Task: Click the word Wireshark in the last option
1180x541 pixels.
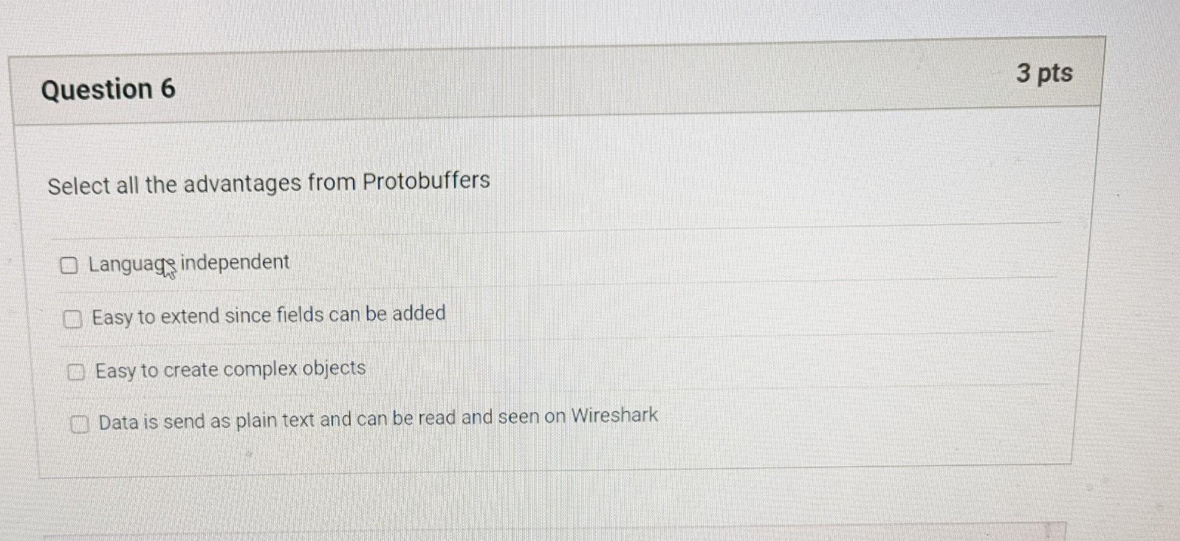Action: point(615,416)
